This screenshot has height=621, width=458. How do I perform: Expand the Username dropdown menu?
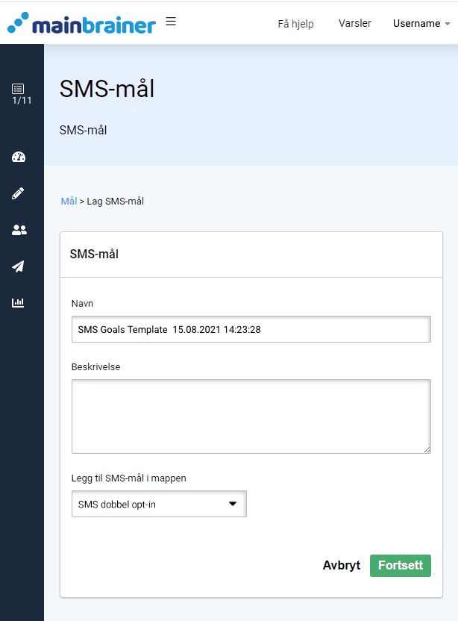421,23
